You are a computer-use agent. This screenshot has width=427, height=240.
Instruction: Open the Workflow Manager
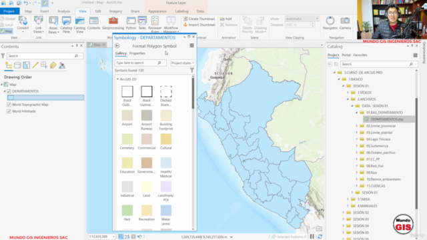pyautogui.click(x=171, y=25)
